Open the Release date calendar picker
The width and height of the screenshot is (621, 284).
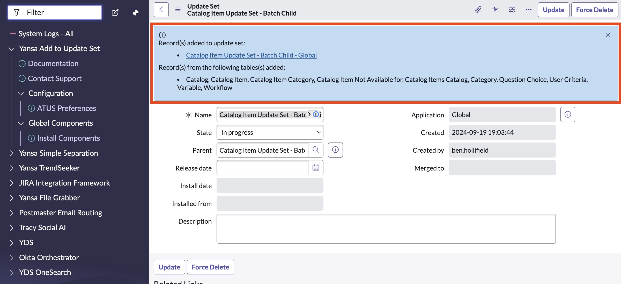[x=316, y=168]
